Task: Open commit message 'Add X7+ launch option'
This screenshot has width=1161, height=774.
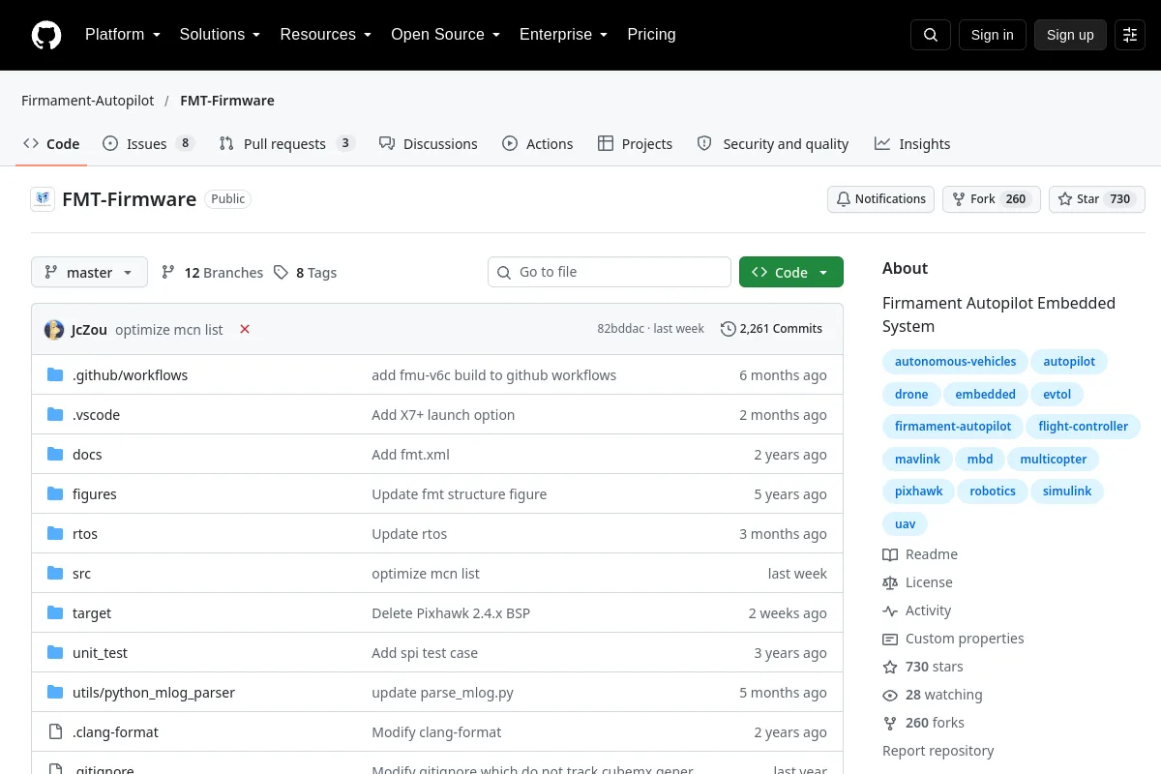Action: tap(443, 415)
